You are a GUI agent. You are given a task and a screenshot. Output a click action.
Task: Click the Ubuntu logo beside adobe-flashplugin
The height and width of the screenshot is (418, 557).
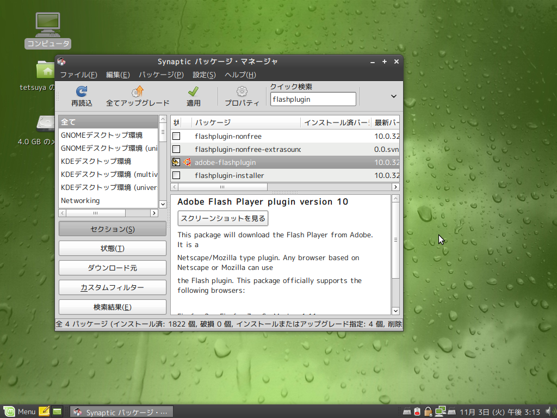(x=187, y=162)
